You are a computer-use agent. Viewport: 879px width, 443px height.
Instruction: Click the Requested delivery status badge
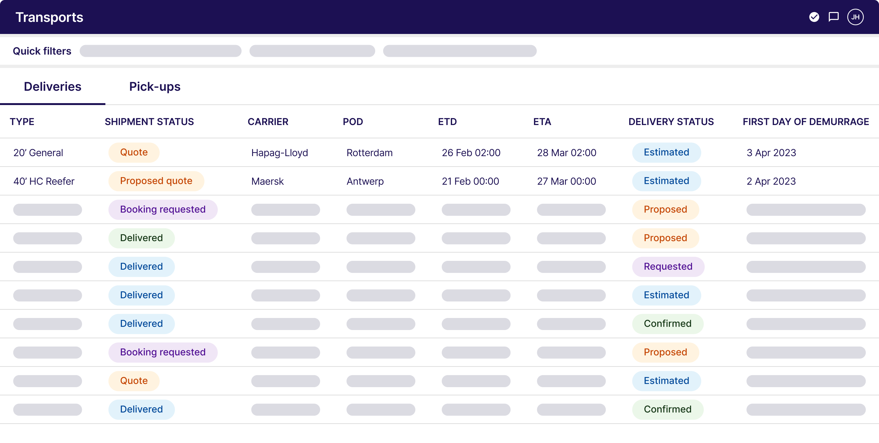point(668,267)
